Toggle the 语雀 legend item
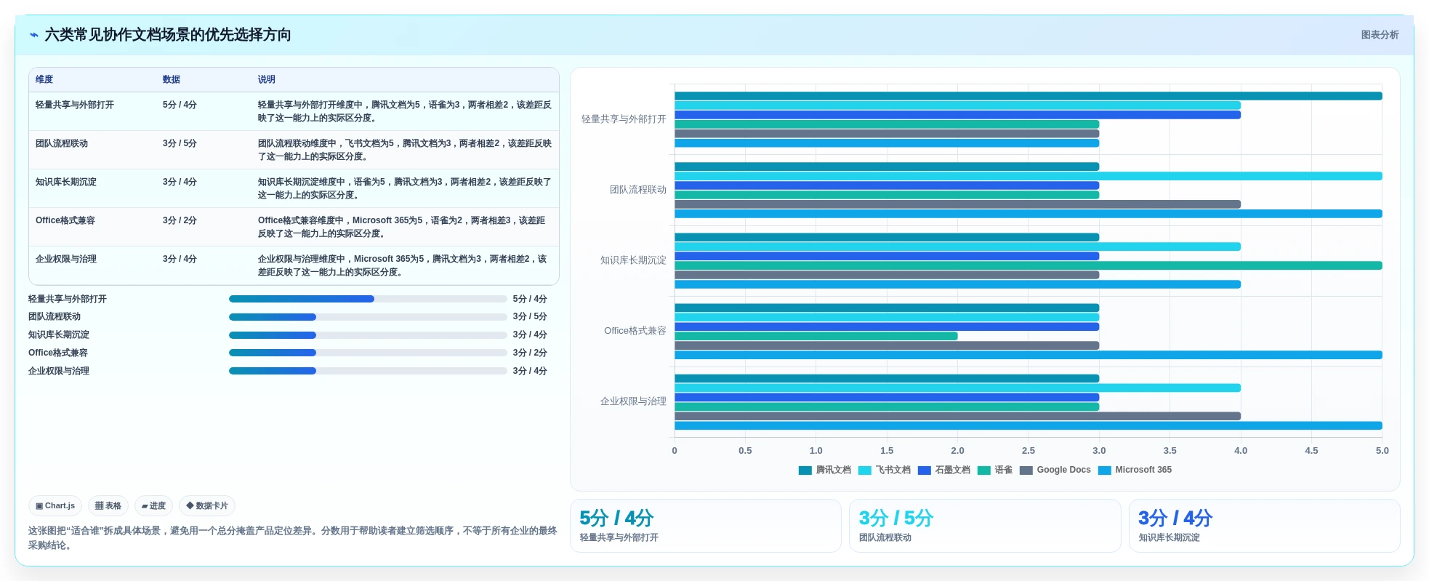Viewport: 1429px width, 581px height. (x=994, y=470)
